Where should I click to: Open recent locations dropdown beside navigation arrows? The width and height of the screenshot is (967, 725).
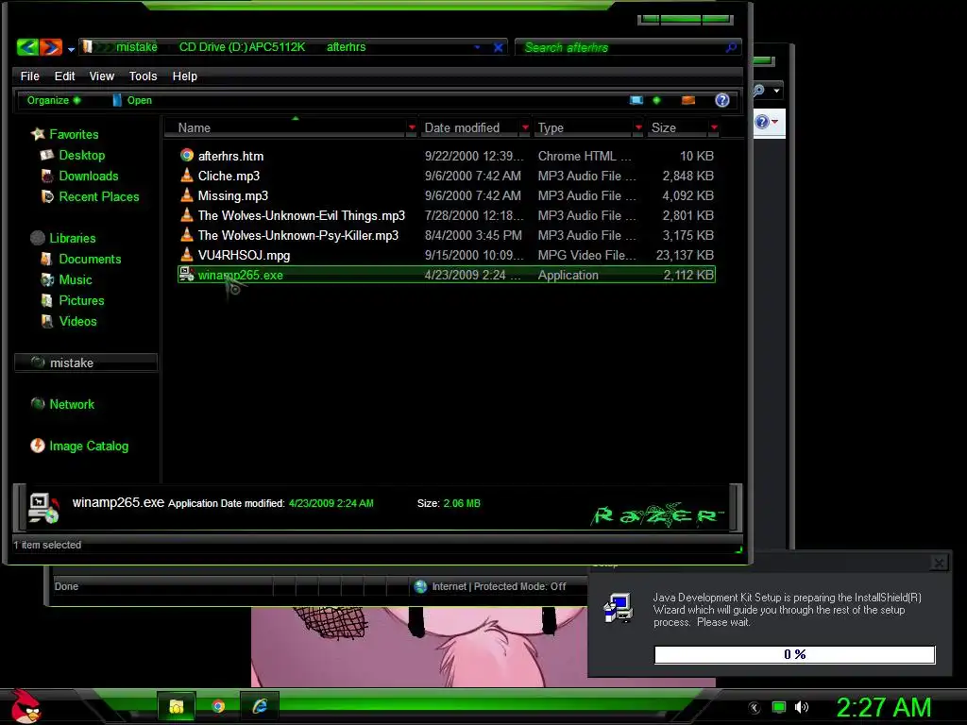pos(71,49)
